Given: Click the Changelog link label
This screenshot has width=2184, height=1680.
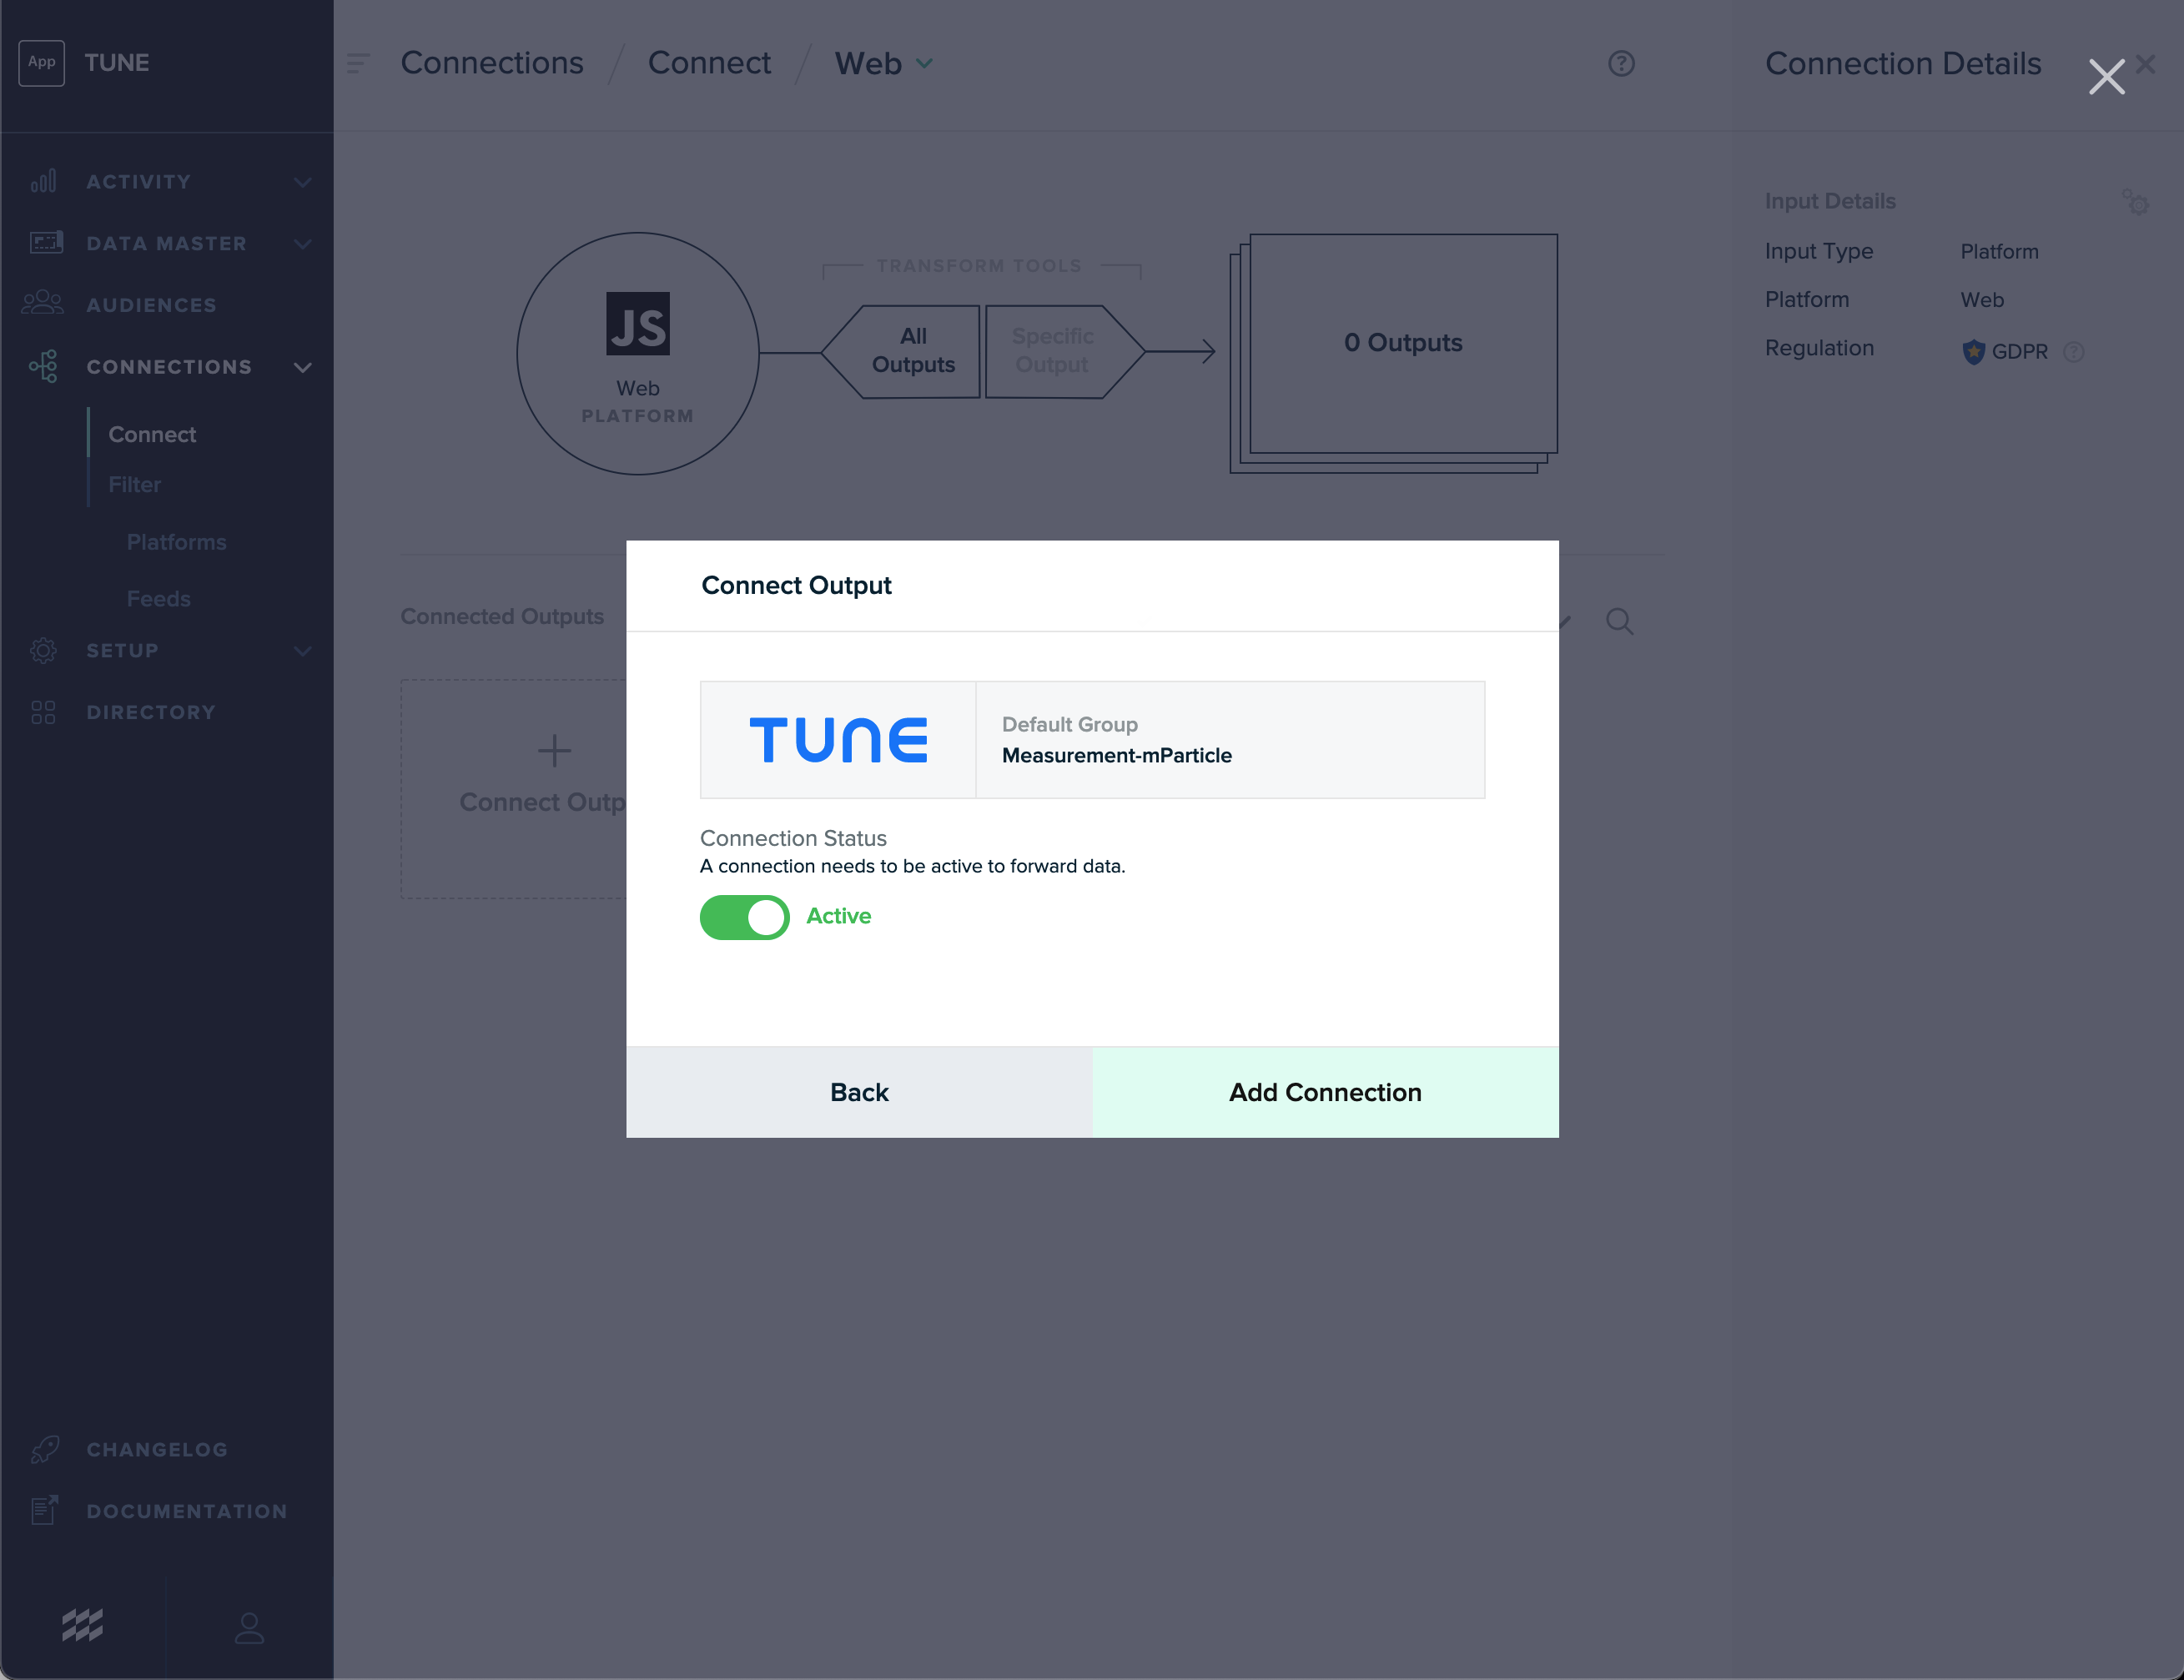Looking at the screenshot, I should (157, 1449).
